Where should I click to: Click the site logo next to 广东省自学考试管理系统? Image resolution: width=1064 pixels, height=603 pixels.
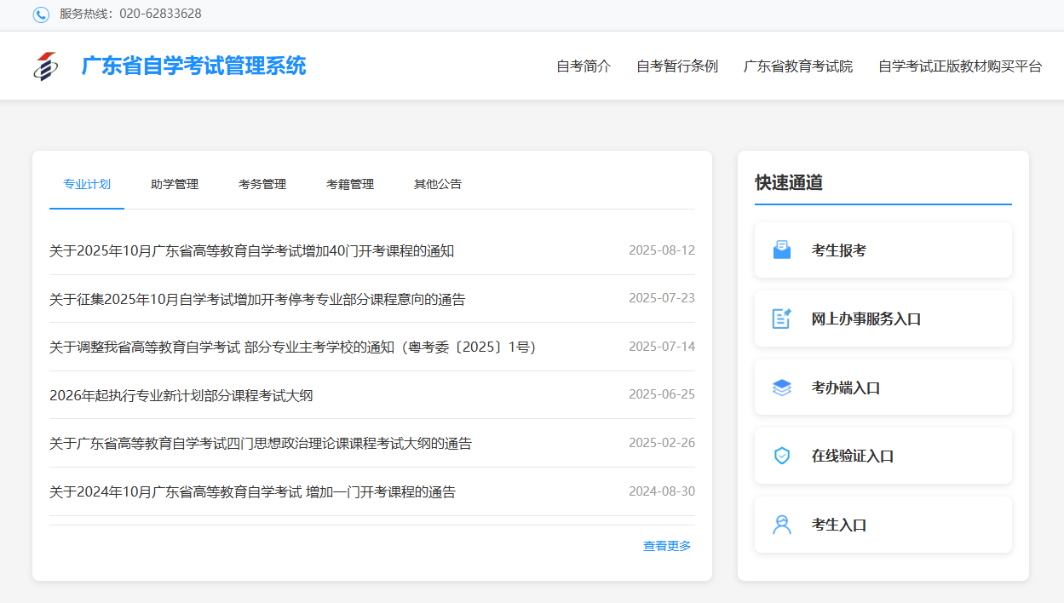point(46,66)
